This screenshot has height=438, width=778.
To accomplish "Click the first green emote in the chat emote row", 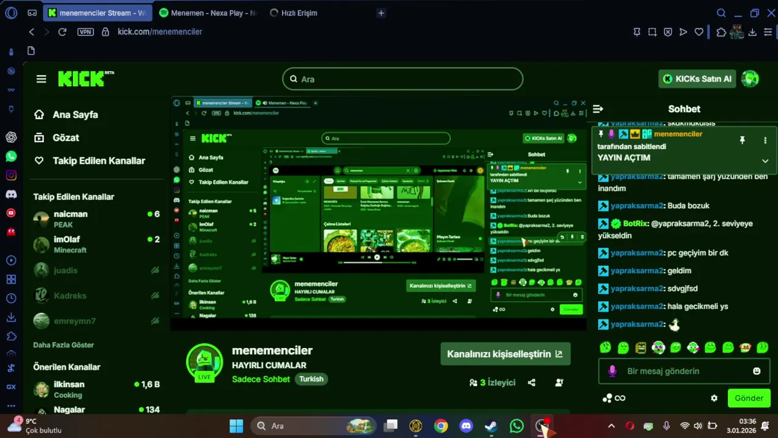I will [x=605, y=347].
